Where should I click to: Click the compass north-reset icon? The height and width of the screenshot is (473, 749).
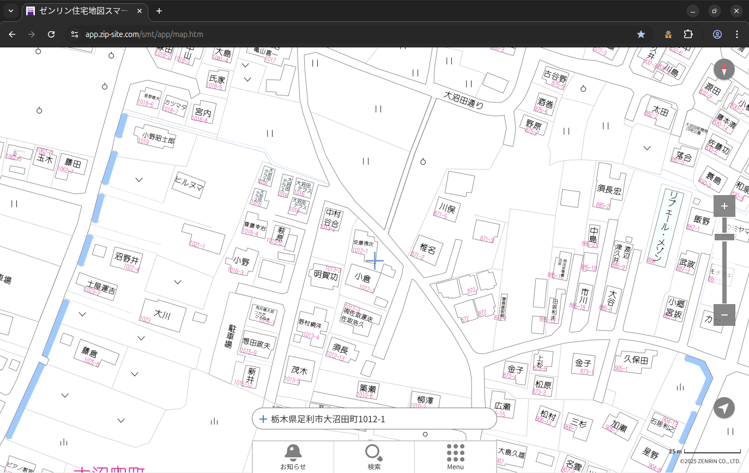tap(724, 70)
